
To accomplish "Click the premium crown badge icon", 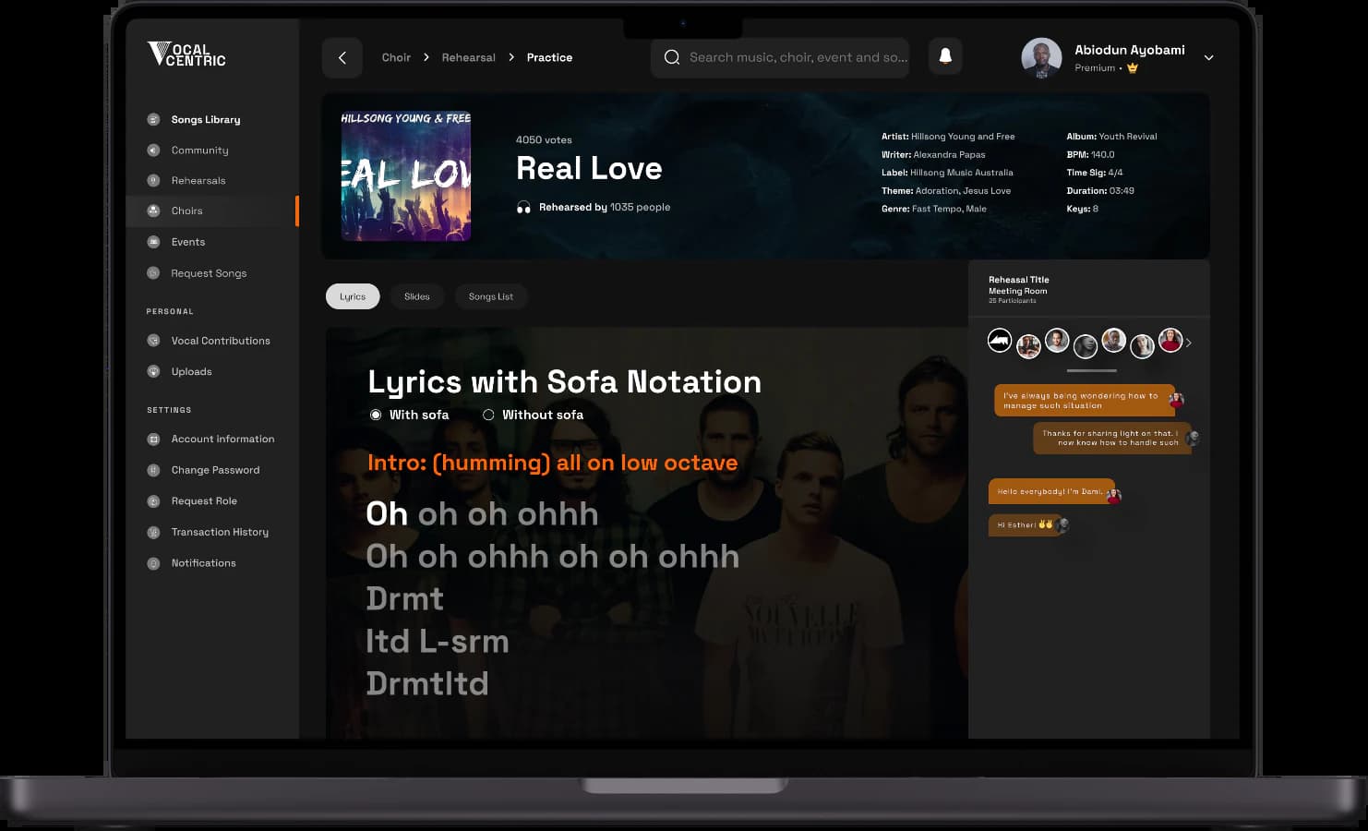I will [1133, 67].
